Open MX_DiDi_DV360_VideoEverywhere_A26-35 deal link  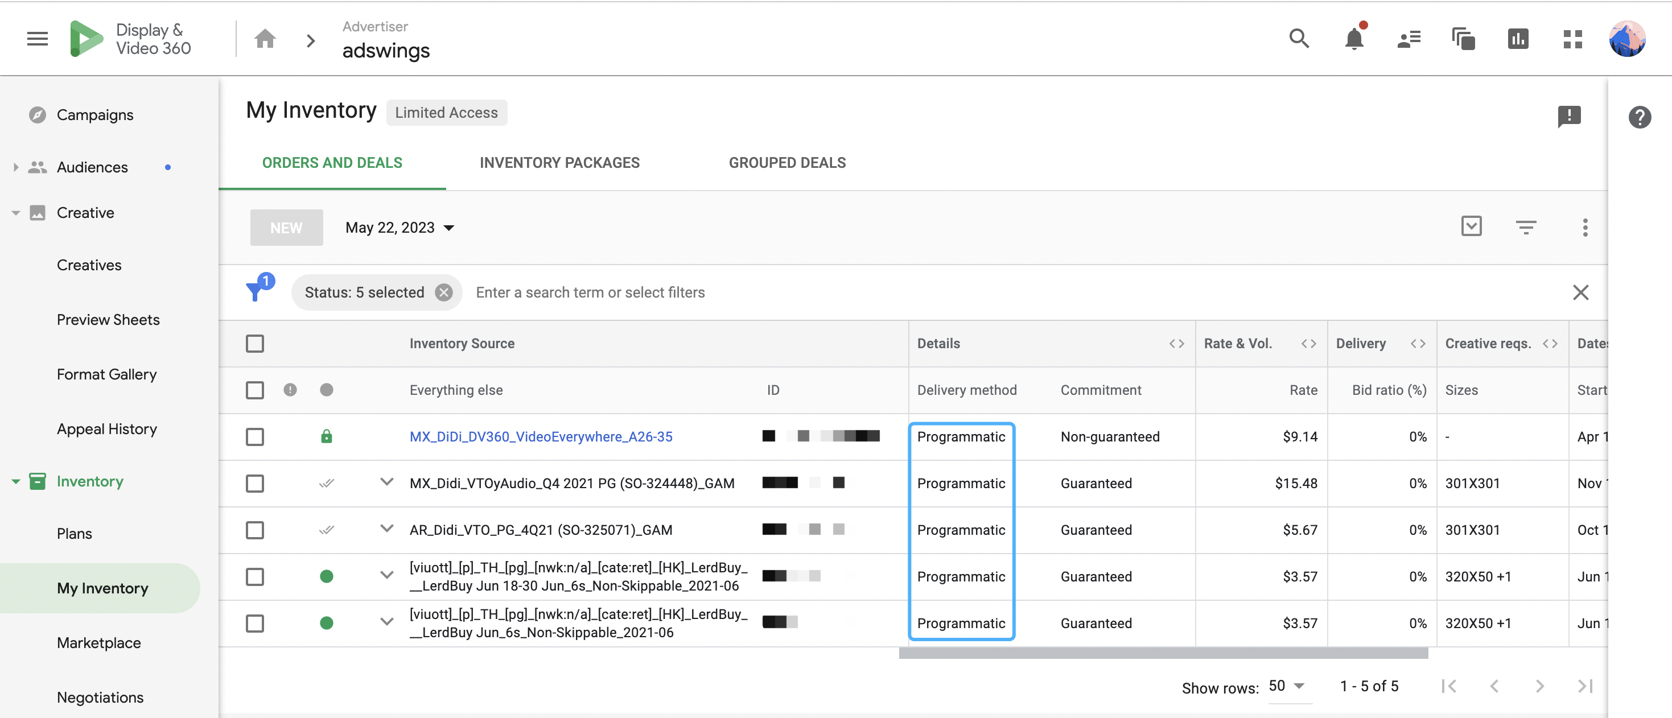tap(541, 436)
